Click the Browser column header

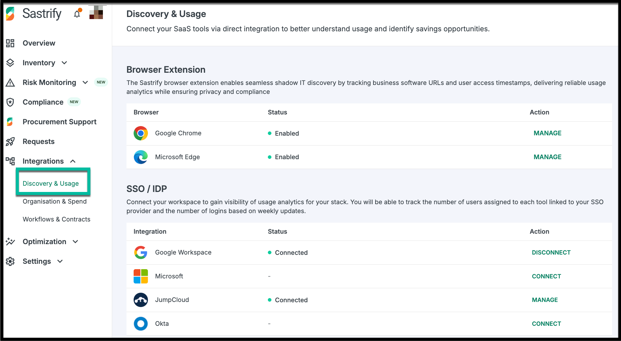pos(146,112)
